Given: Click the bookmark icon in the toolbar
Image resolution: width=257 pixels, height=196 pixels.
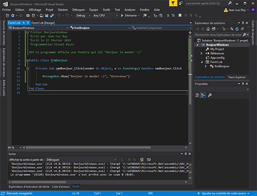Looking at the screenshot, I should coord(180,15).
